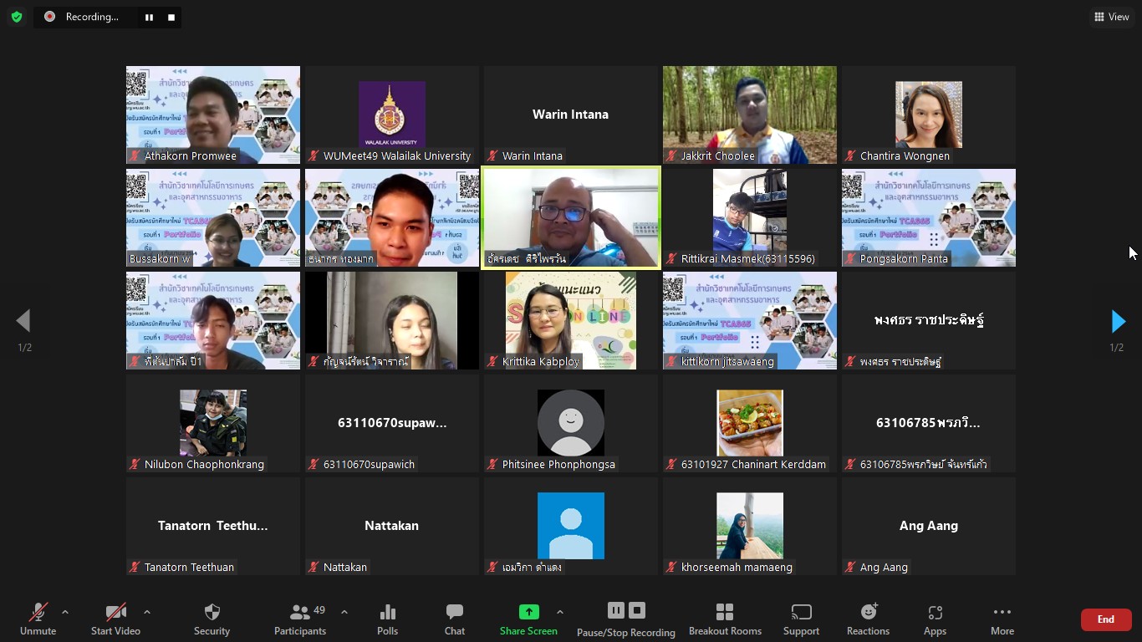1142x642 pixels.
Task: Expand the arrow next to Participants
Action: tap(344, 612)
